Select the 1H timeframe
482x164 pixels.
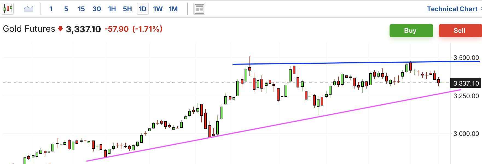click(x=112, y=9)
